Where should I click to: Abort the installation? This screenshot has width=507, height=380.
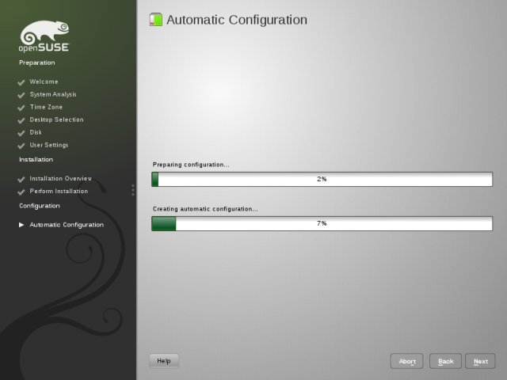click(406, 361)
